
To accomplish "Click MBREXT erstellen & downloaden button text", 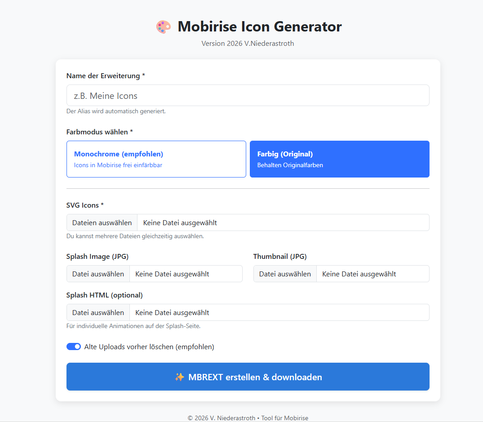I will coord(255,377).
